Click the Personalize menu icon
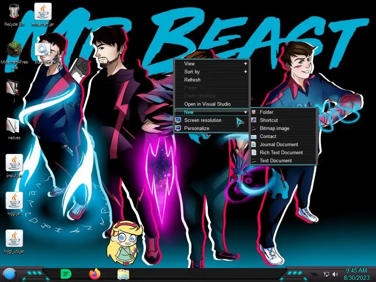Image resolution: width=376 pixels, height=282 pixels. click(178, 128)
